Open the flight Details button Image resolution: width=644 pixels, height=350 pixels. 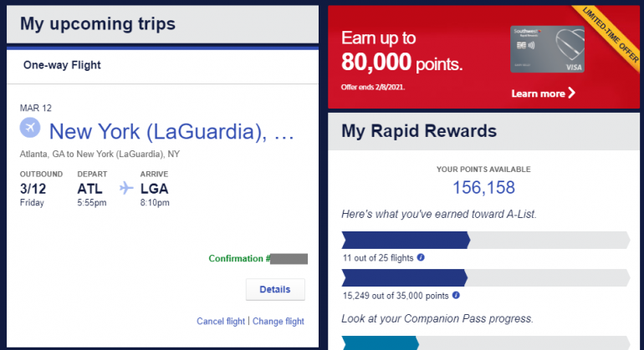[275, 289]
